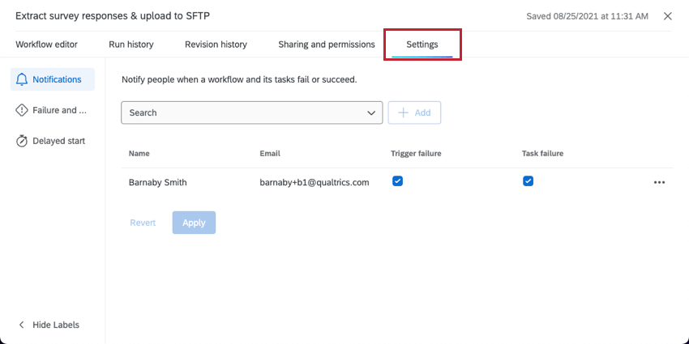Click the Delayed start stopwatch icon
This screenshot has width=689, height=344.
tap(22, 141)
